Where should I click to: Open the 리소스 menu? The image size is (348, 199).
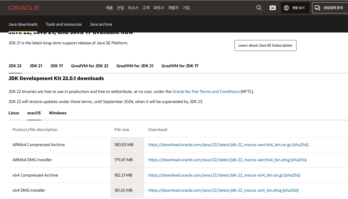click(133, 8)
